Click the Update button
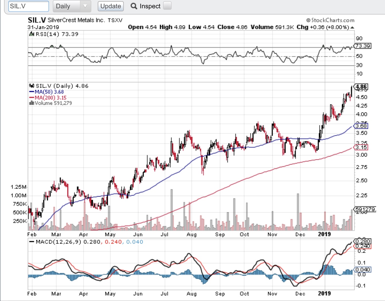The height and width of the screenshot is (301, 385). (111, 6)
